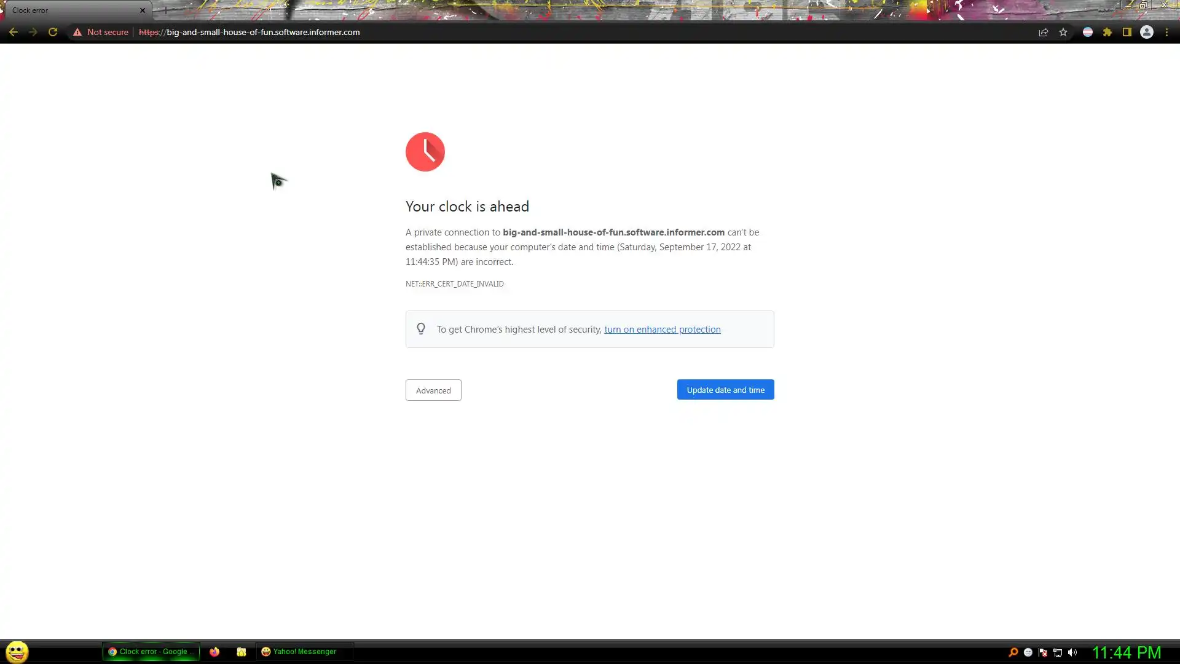
Task: Click the share this page icon
Action: point(1043,33)
